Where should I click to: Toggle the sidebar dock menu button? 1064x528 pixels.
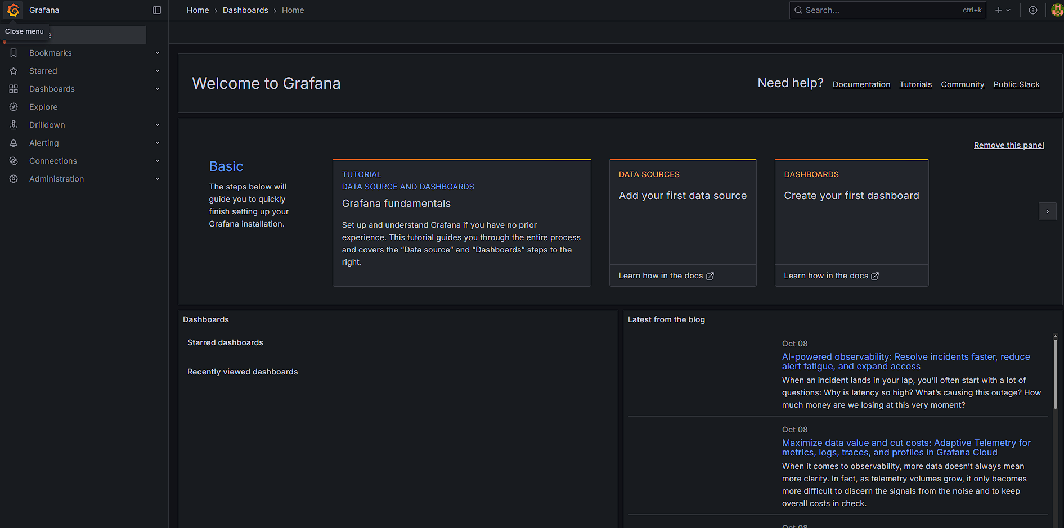tap(157, 10)
